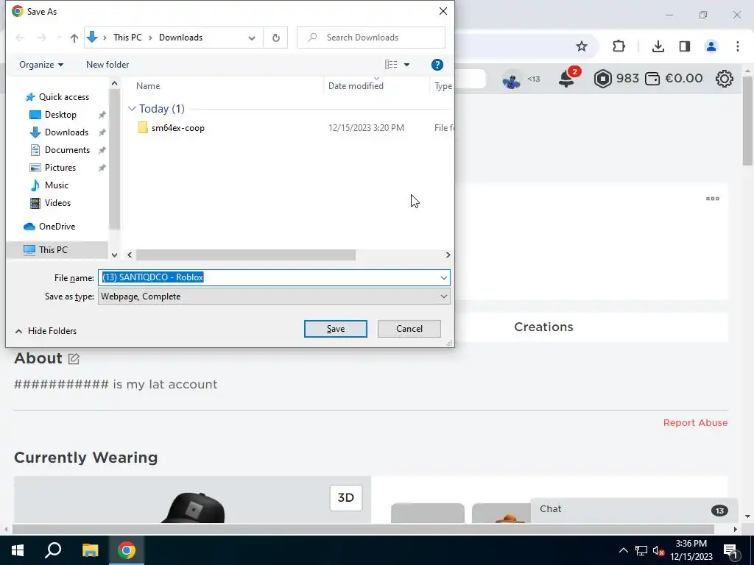Collapse the folder pane with Hide Folders
The image size is (754, 565).
[x=46, y=331]
